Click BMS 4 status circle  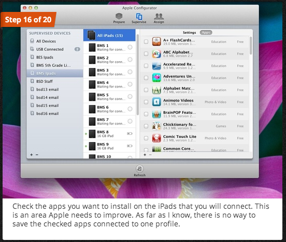[130, 84]
